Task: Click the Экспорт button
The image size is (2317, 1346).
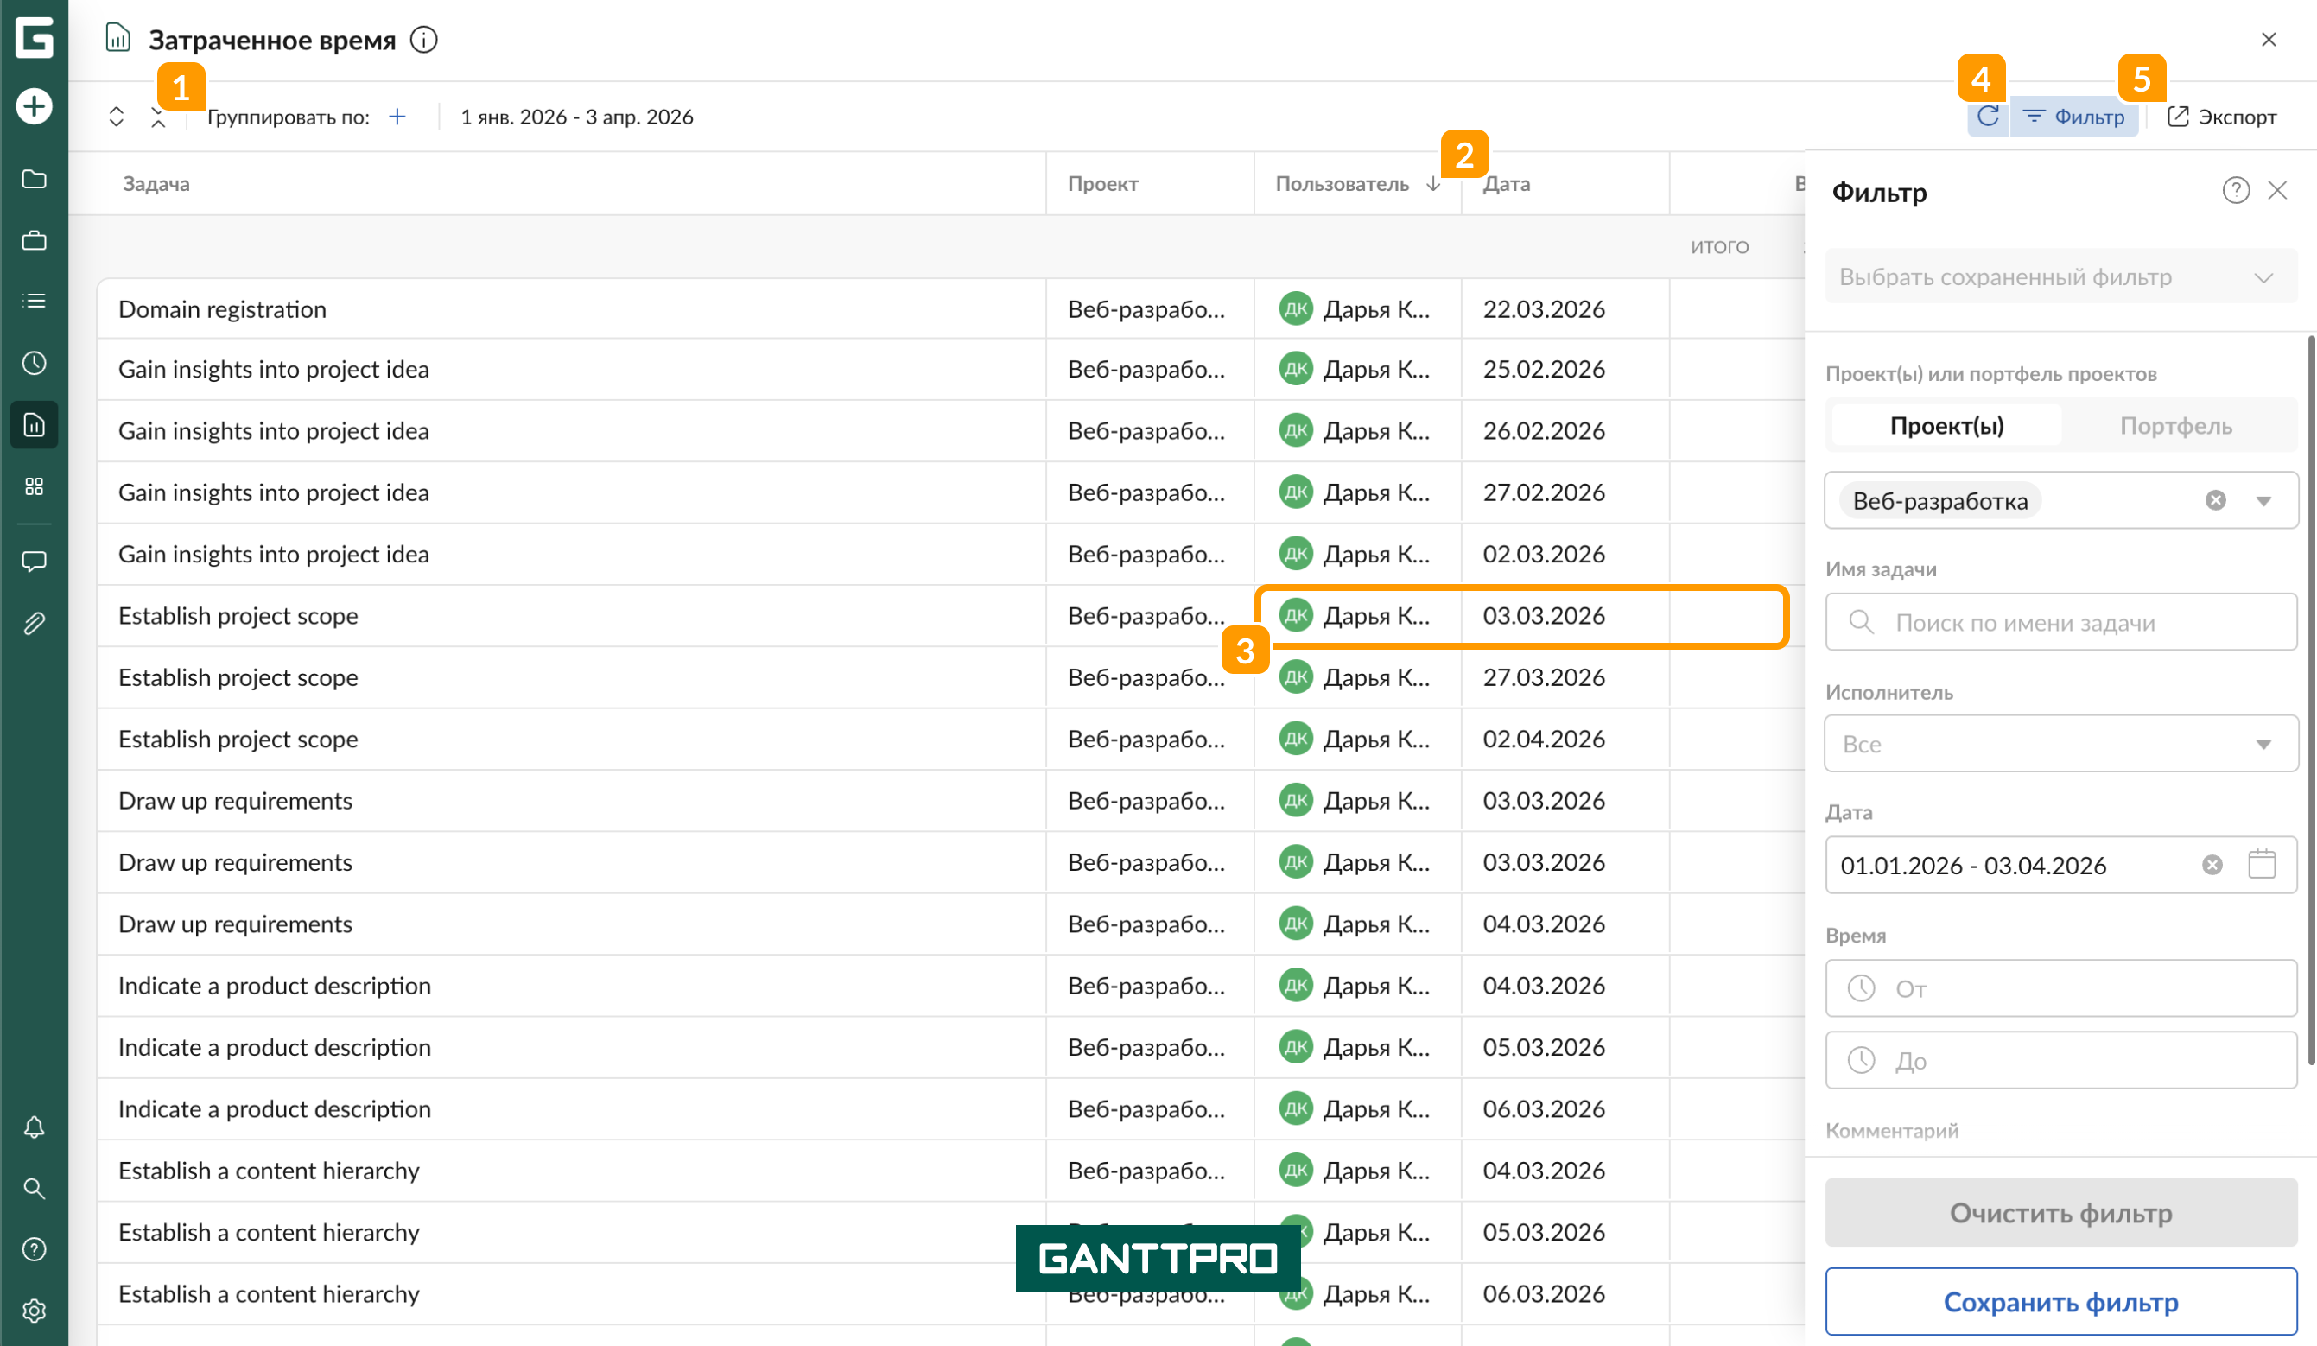Action: [2221, 117]
